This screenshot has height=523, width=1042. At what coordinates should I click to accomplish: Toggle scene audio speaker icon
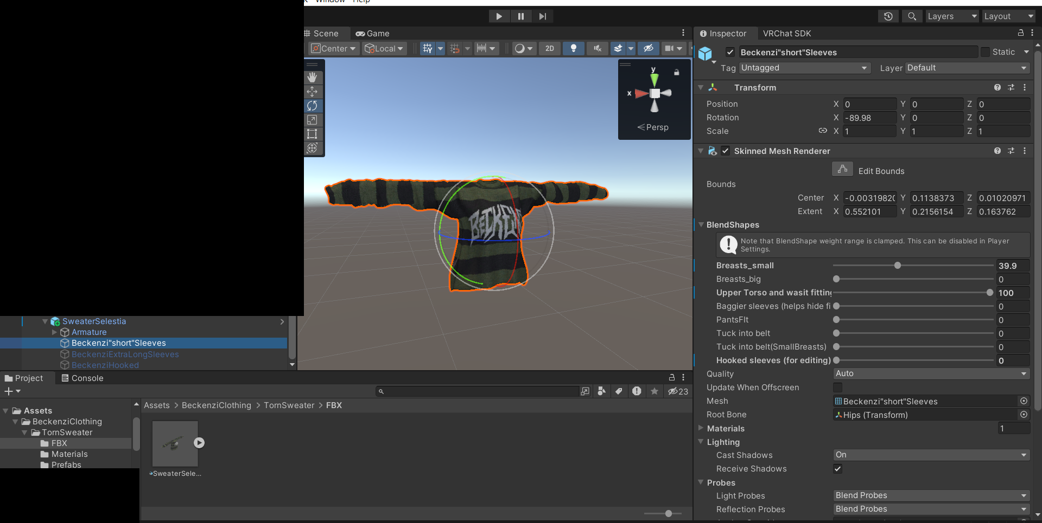(598, 48)
